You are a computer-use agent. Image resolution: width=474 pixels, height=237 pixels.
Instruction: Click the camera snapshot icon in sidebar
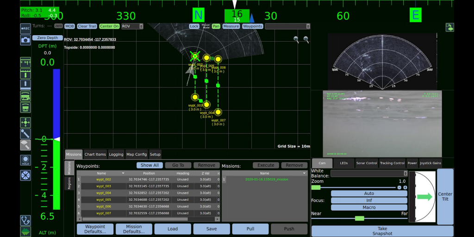point(25,40)
